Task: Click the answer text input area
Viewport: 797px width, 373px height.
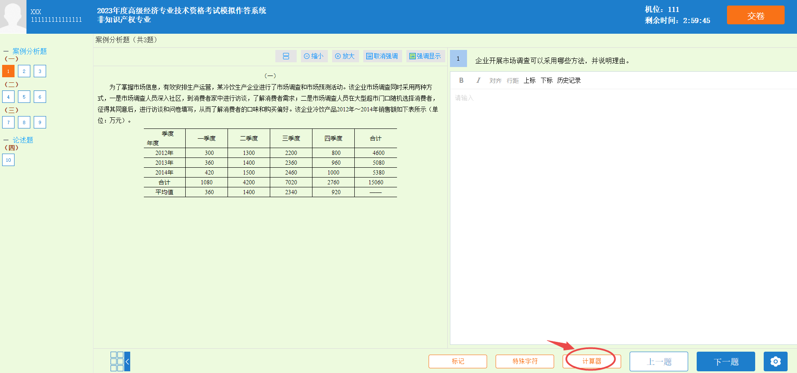Action: 623,213
